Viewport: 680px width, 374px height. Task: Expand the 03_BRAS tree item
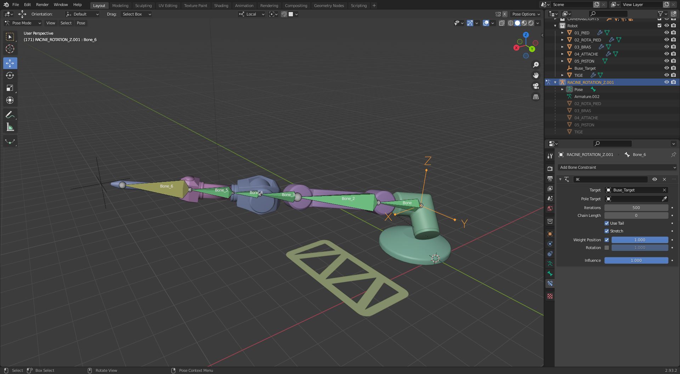(562, 47)
